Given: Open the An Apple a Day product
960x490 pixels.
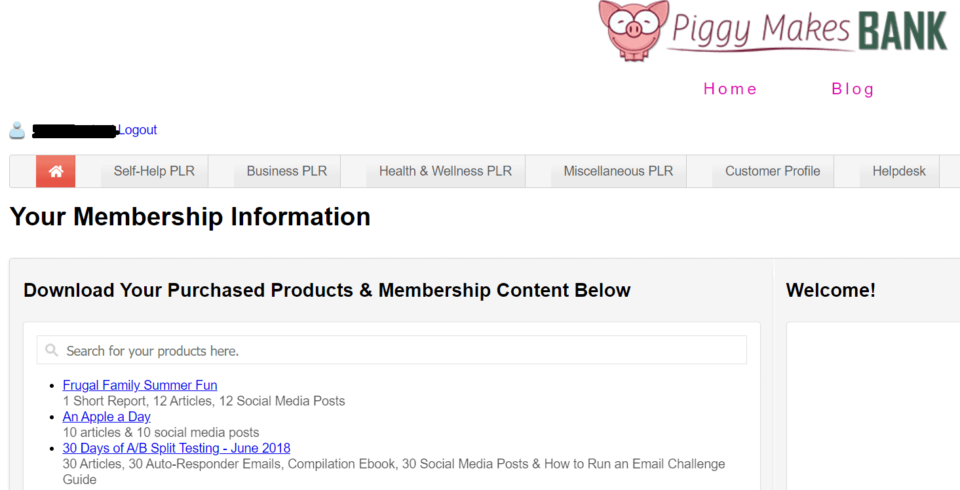Looking at the screenshot, I should 107,417.
